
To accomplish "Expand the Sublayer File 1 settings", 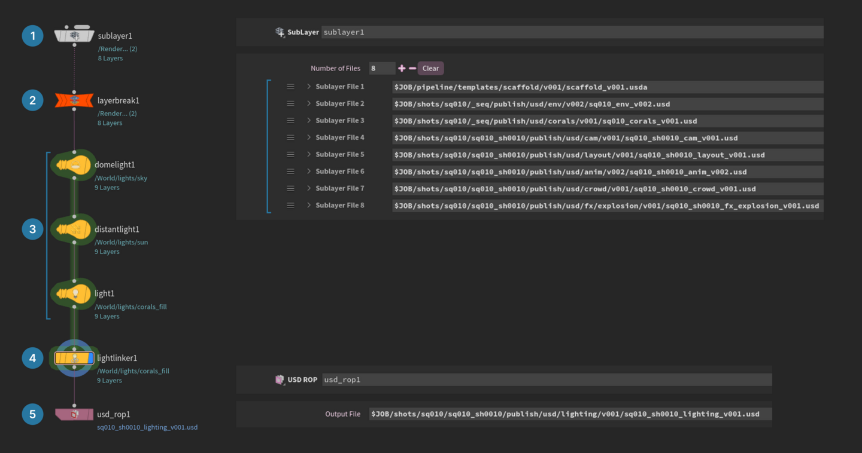I will pos(309,87).
